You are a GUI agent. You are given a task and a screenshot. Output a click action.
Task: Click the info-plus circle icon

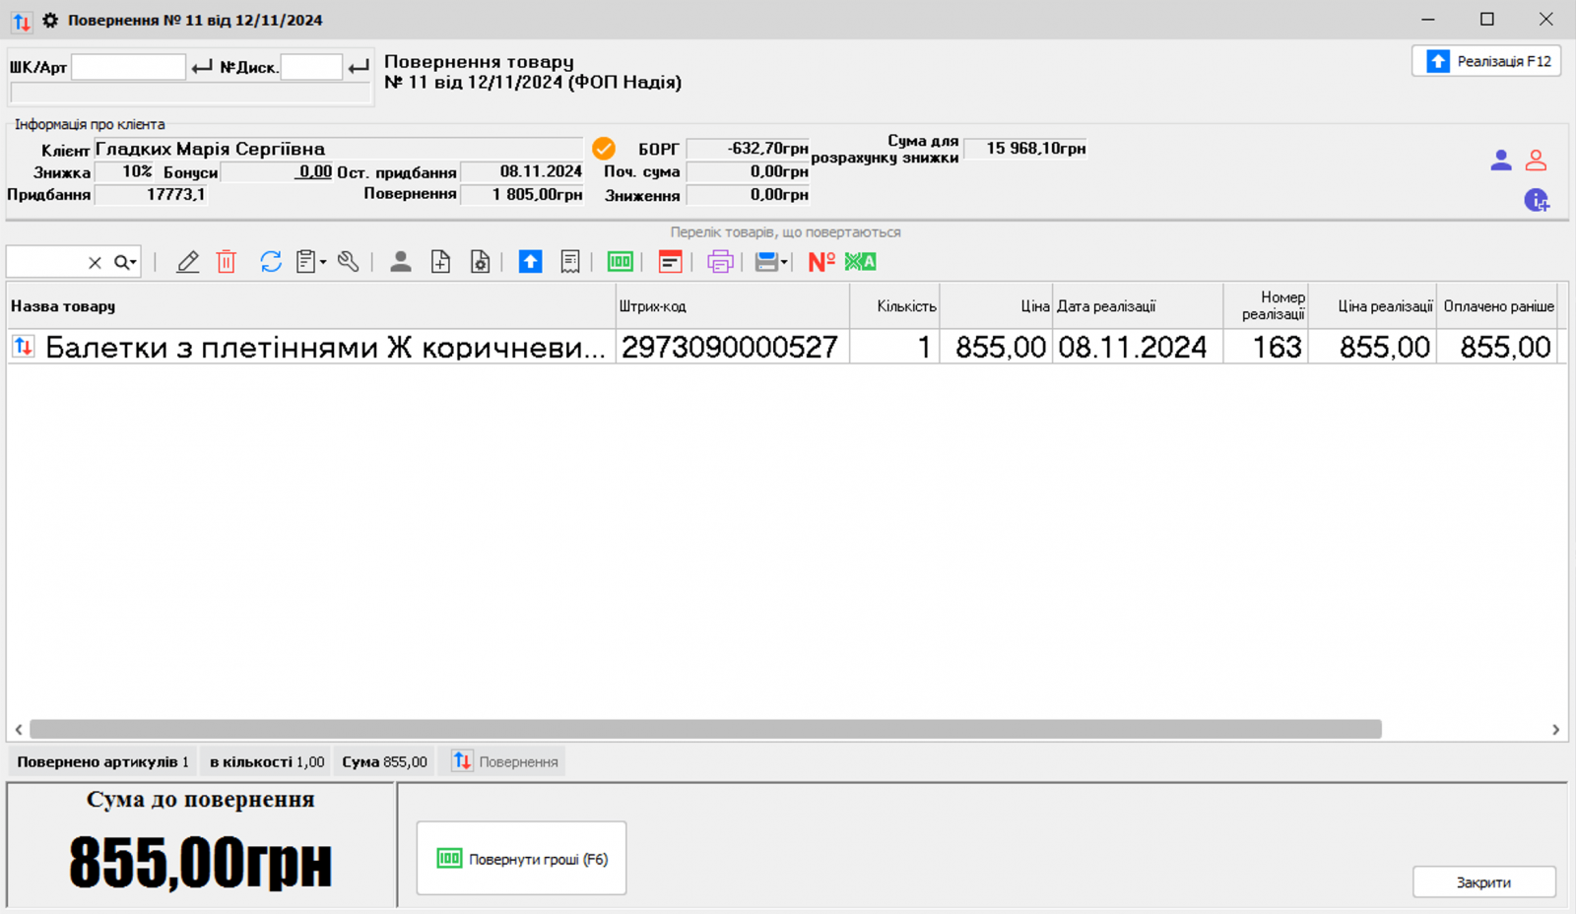point(1538,201)
